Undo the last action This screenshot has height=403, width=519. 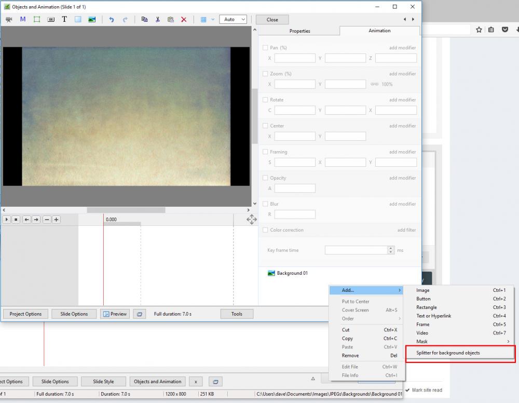(x=112, y=19)
